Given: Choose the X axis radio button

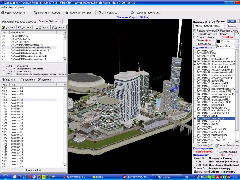Looking at the screenshot, I should [x=219, y=155].
